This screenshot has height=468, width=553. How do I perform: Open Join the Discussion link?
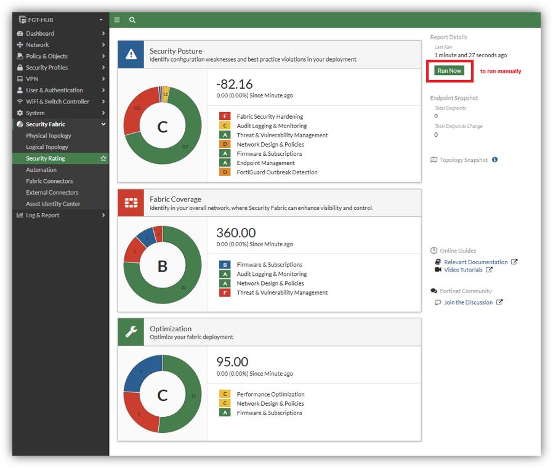coord(469,302)
